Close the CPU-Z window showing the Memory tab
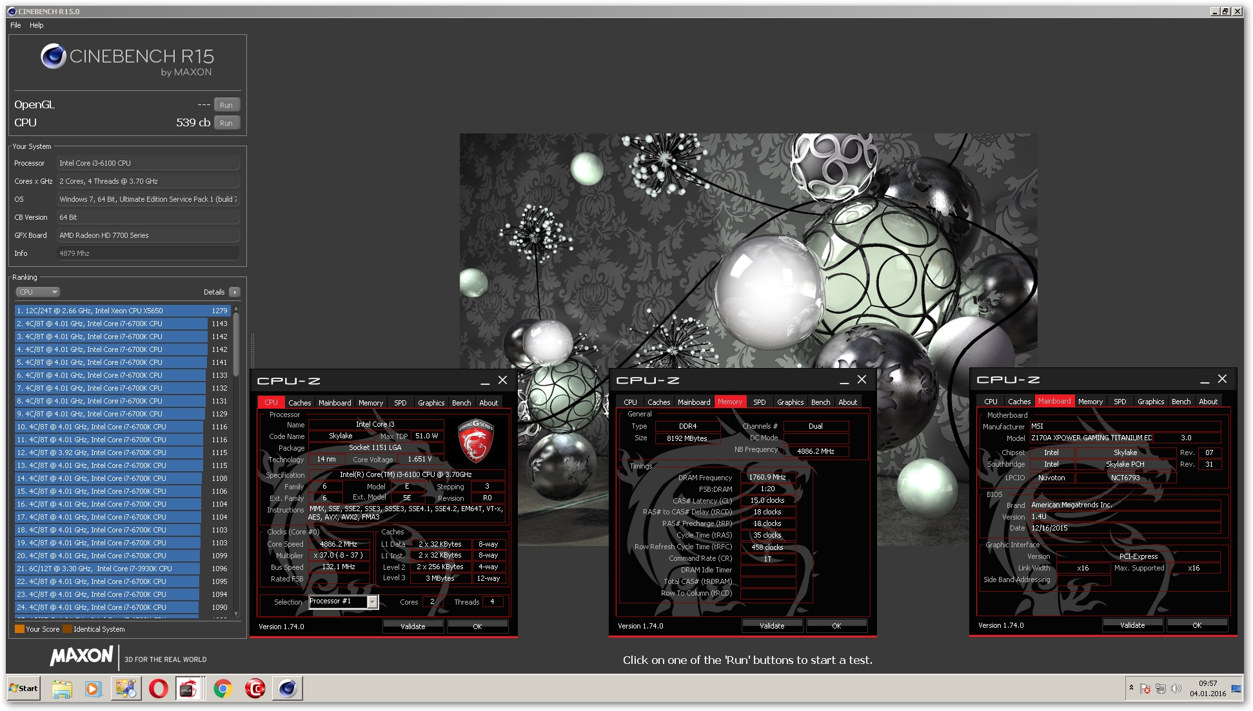1253x711 pixels. click(862, 379)
